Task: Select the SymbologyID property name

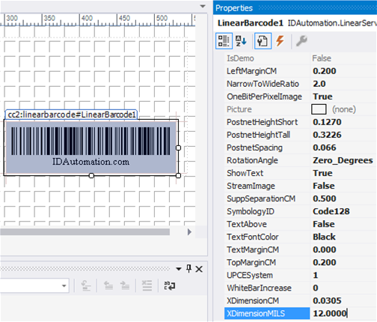Action: click(251, 212)
